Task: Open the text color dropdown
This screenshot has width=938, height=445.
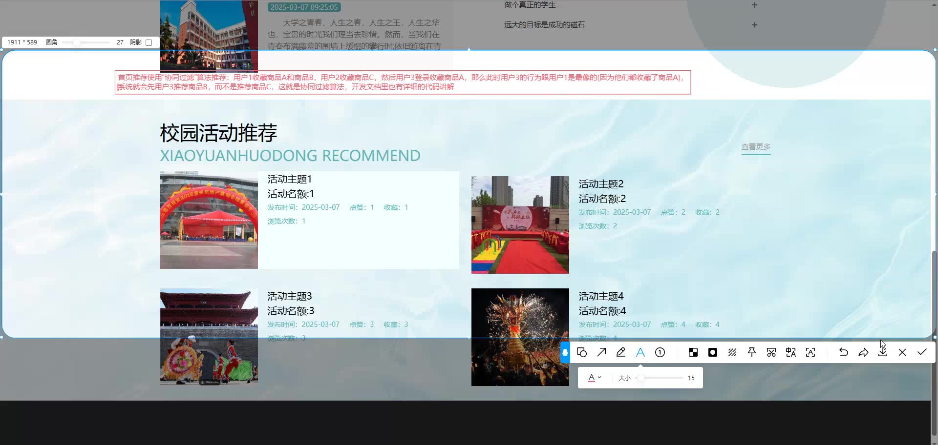Action: pos(595,378)
